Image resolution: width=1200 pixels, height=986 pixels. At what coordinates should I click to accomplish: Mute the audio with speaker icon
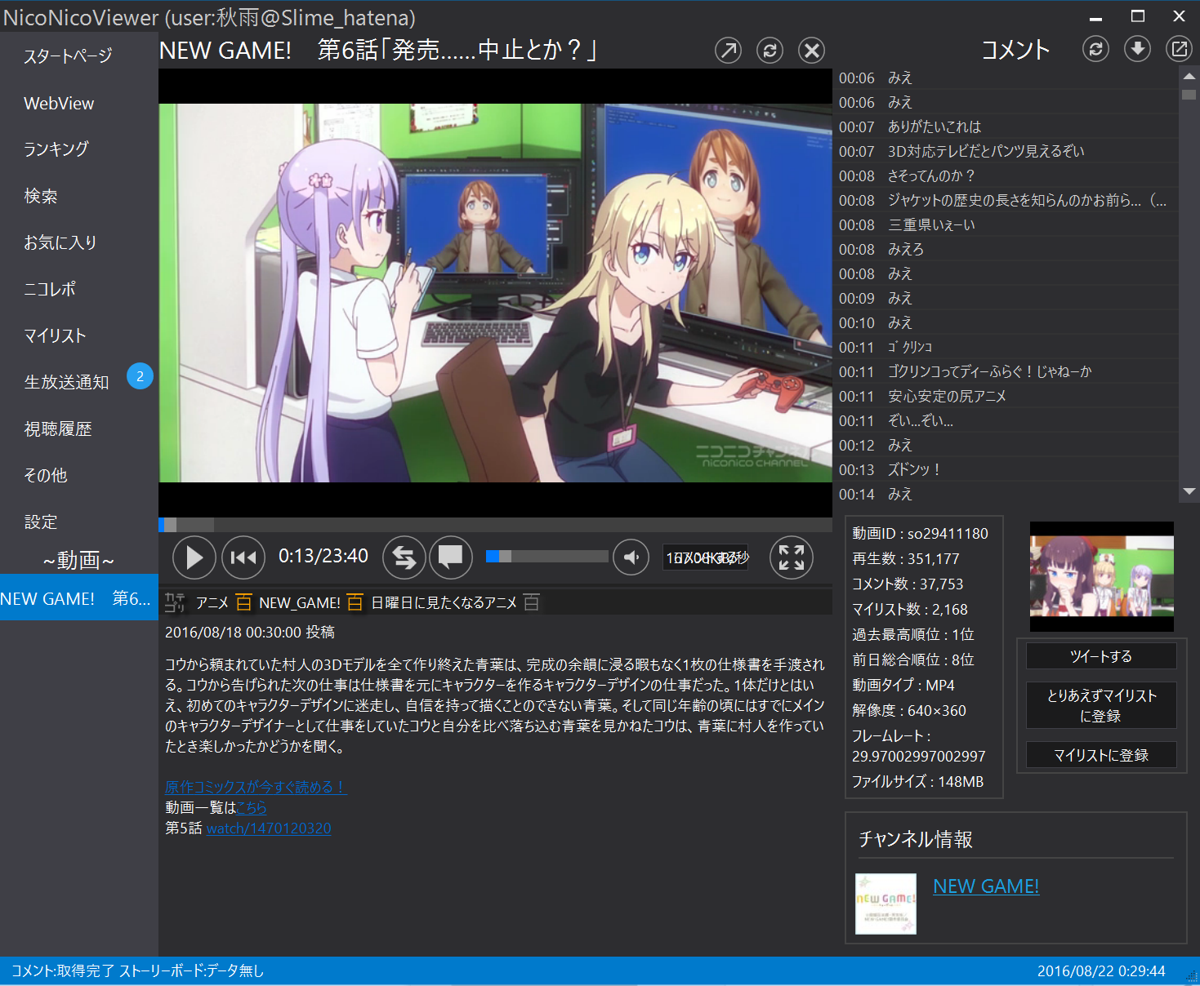click(631, 557)
